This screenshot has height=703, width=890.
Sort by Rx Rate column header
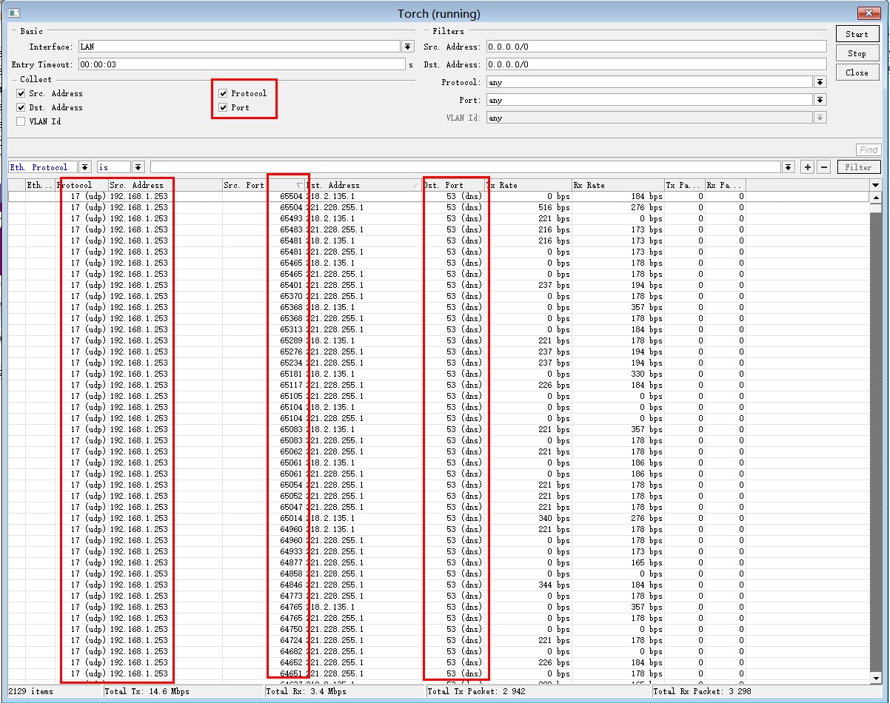618,185
